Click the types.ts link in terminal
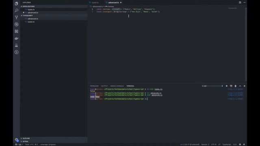The image size is (260, 146). (158, 89)
